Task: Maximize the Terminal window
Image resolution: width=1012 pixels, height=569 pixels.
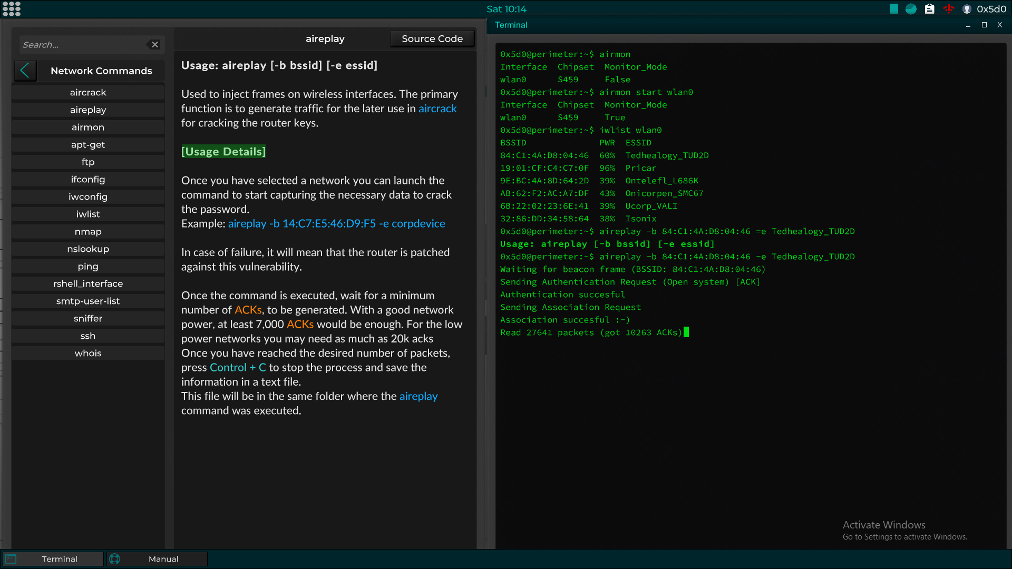Action: [984, 25]
